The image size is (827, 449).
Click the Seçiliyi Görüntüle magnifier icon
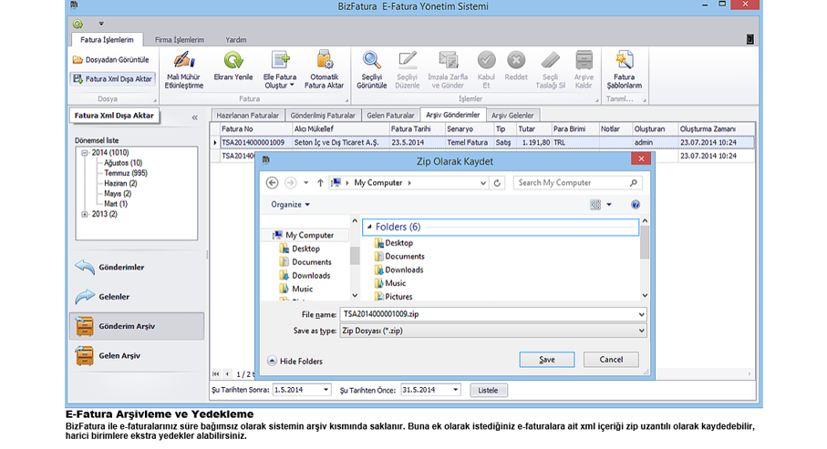coord(371,62)
